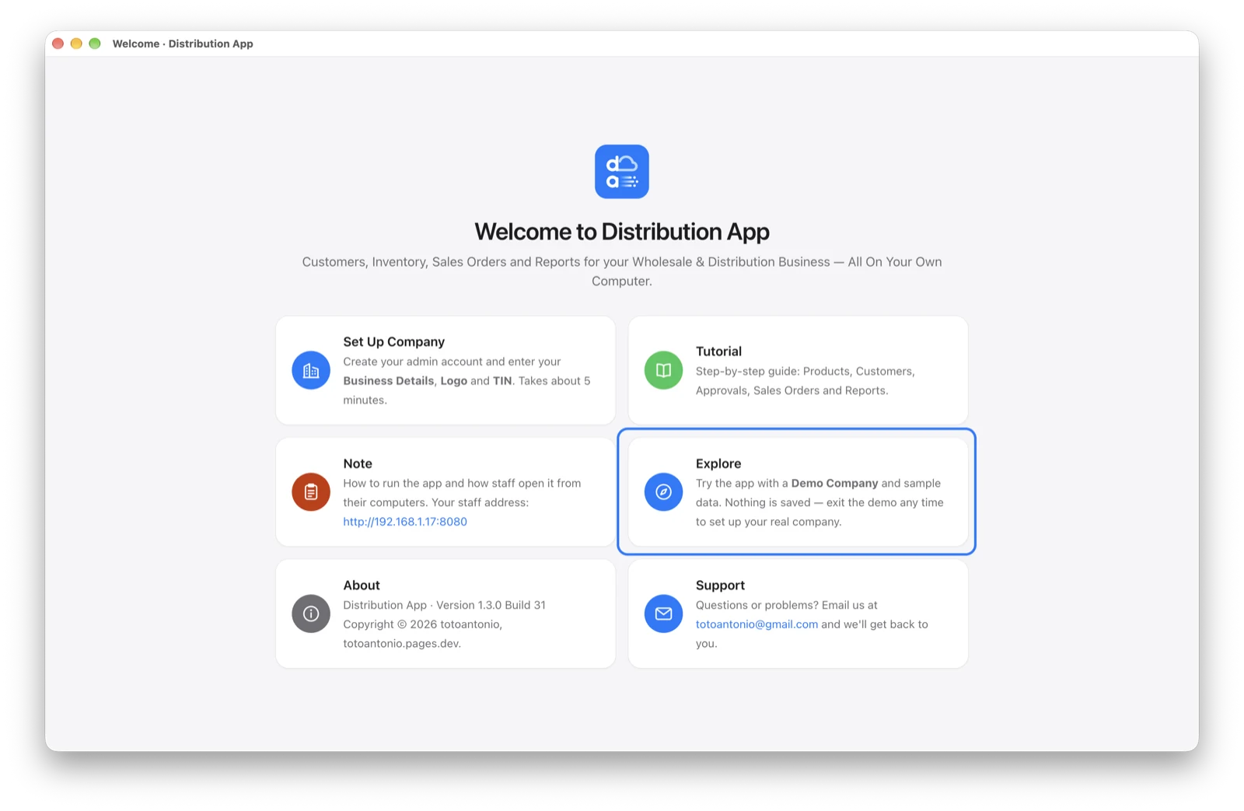1244x811 pixels.
Task: Click the 'Business Details' bold text
Action: pos(389,381)
